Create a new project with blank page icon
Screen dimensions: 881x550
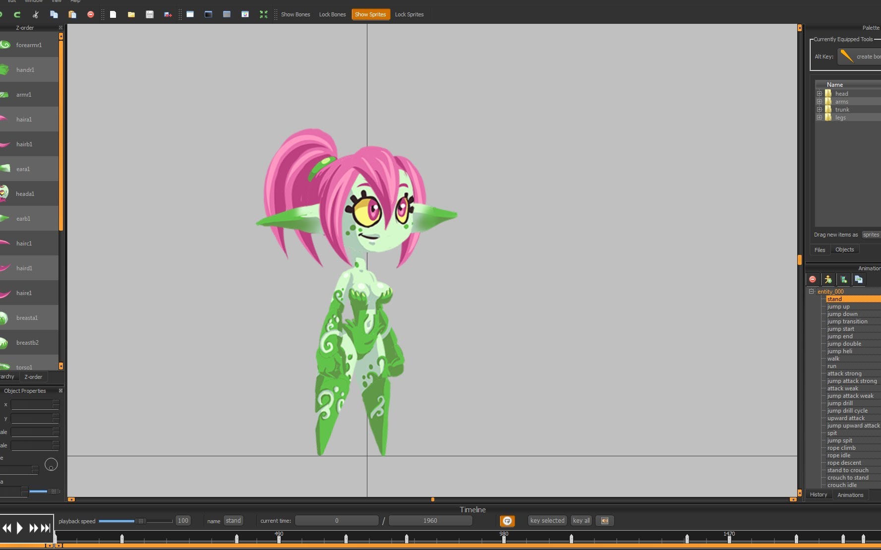pos(113,14)
